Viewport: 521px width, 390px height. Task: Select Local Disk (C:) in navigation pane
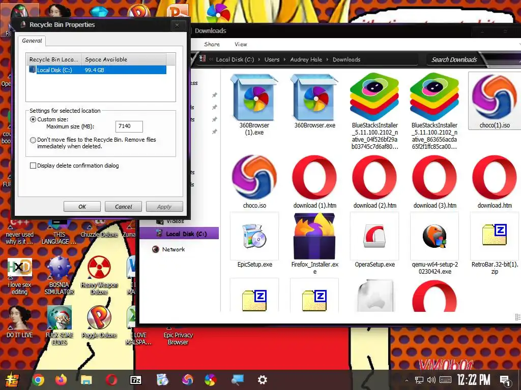click(x=180, y=234)
